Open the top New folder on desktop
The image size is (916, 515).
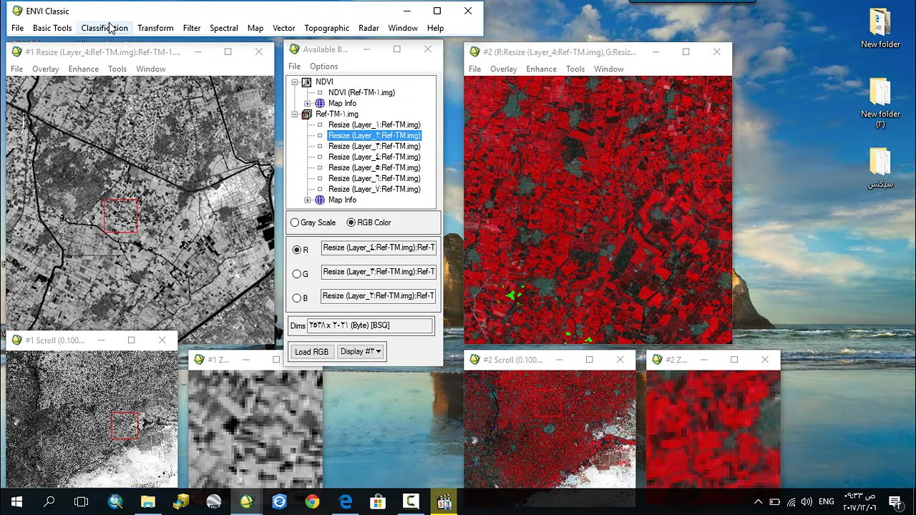[x=880, y=28]
